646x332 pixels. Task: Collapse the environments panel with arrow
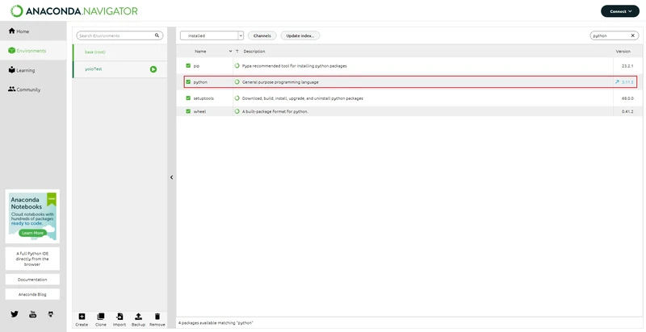click(172, 177)
